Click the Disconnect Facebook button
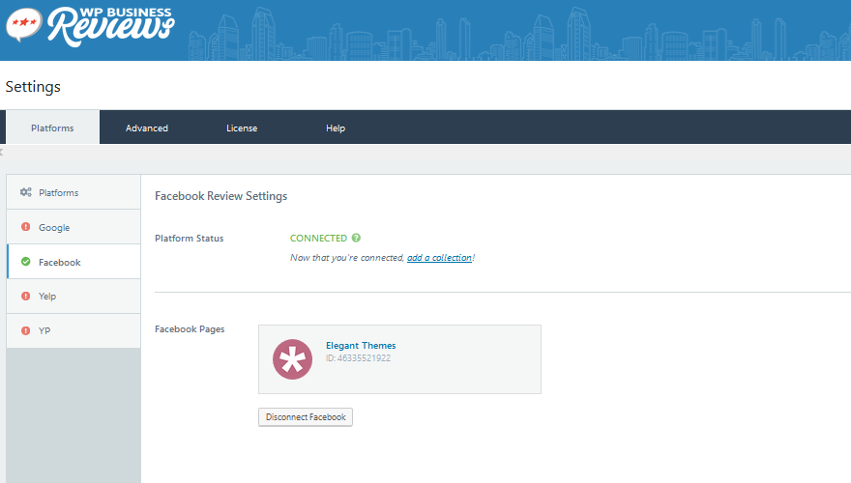Viewport: 851px width, 483px height. click(306, 417)
